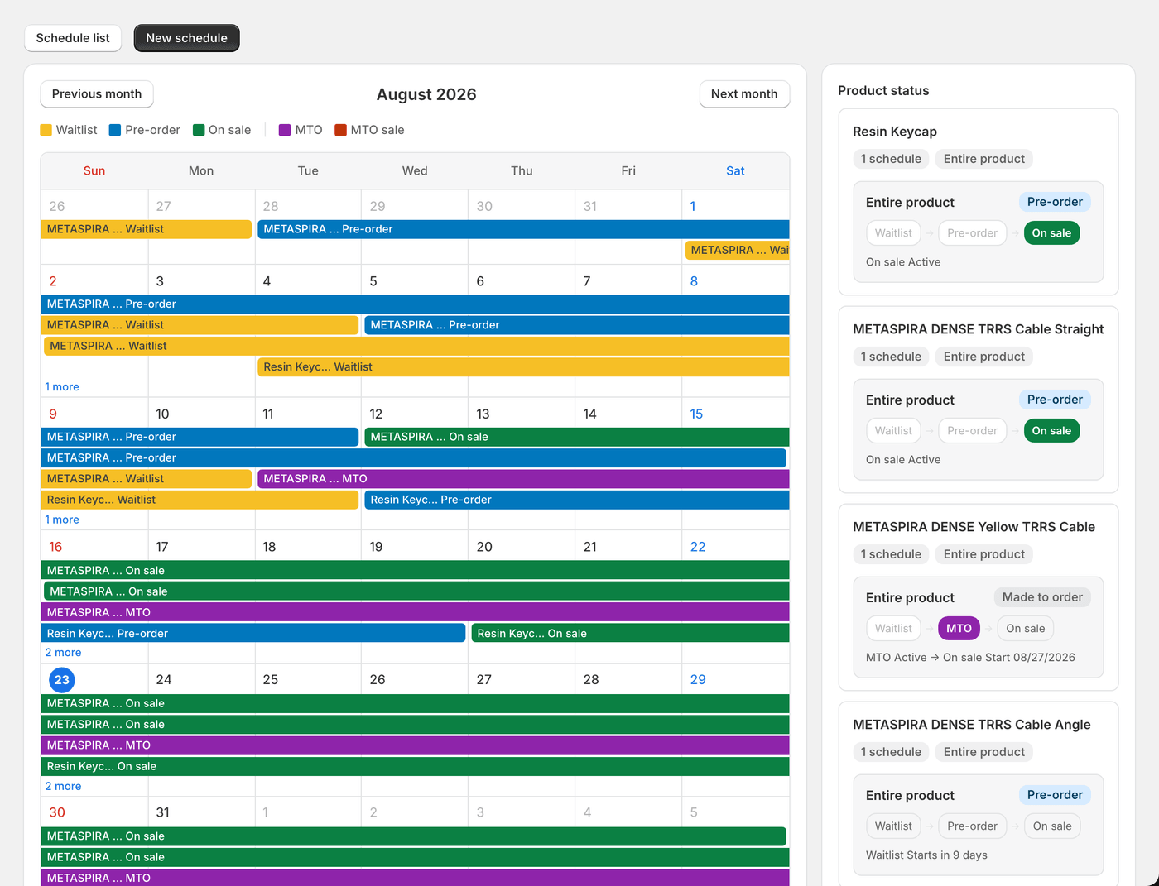Viewport: 1159px width, 886px height.
Task: Open METASPIRA On sale event starting August 12
Action: point(577,437)
